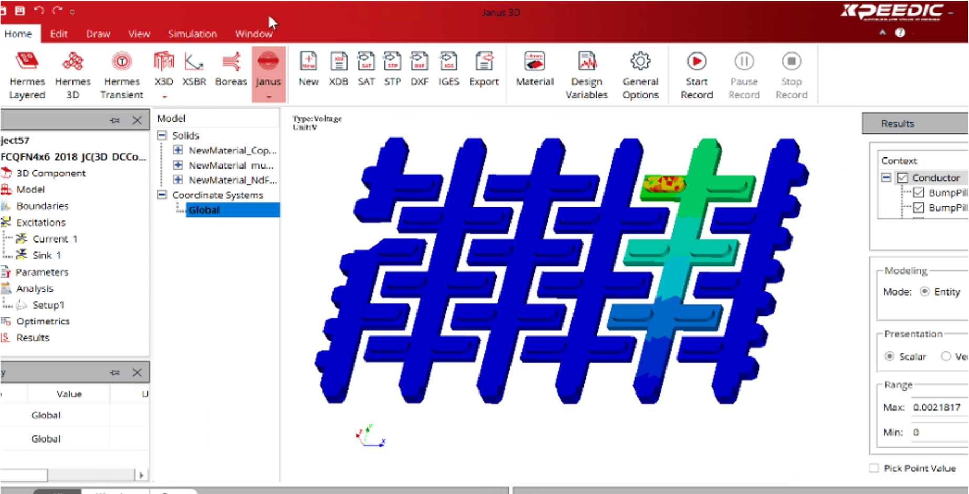Open the Draw ribbon tab
The height and width of the screenshot is (494, 969).
(98, 34)
